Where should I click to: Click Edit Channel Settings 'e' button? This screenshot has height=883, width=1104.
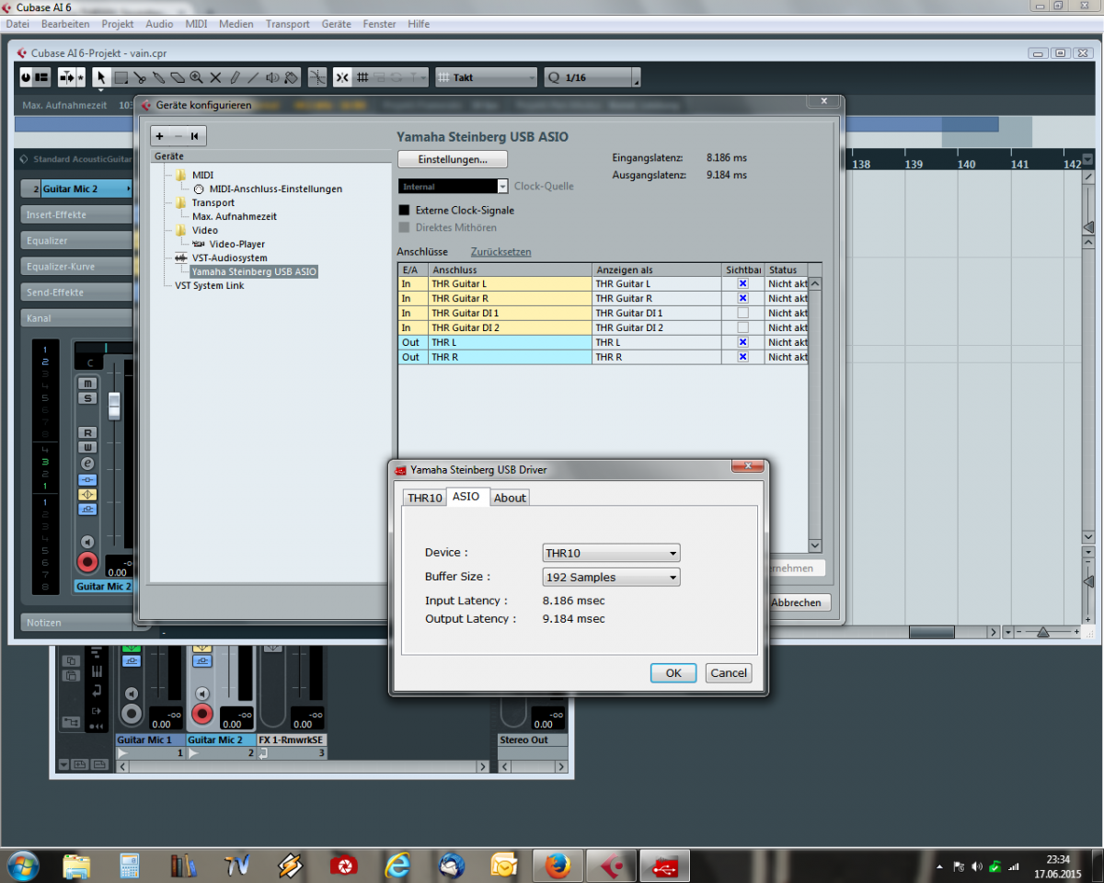tap(87, 464)
